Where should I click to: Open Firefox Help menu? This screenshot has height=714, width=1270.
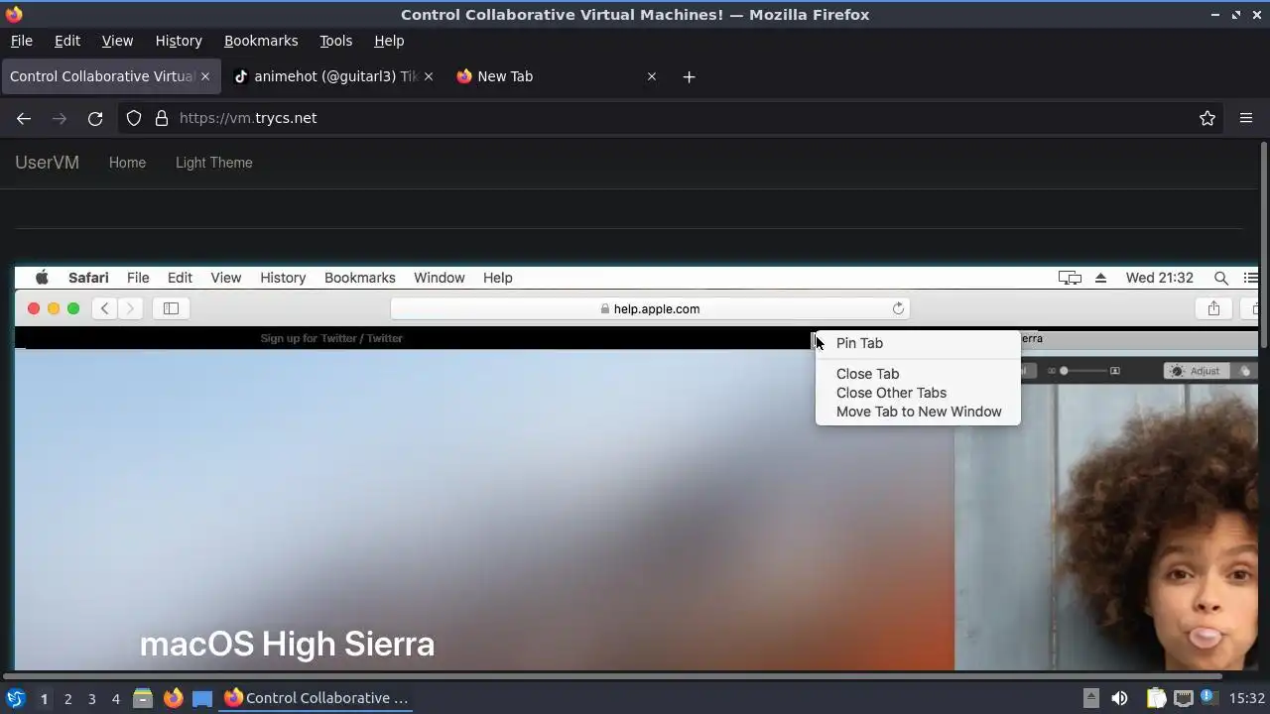pyautogui.click(x=389, y=41)
